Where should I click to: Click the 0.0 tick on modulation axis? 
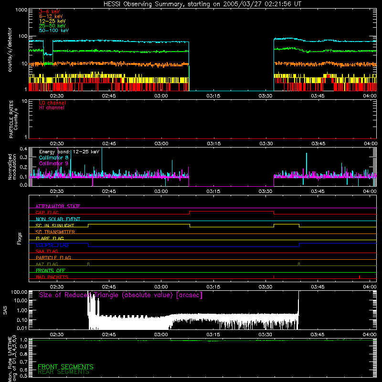coord(23,185)
